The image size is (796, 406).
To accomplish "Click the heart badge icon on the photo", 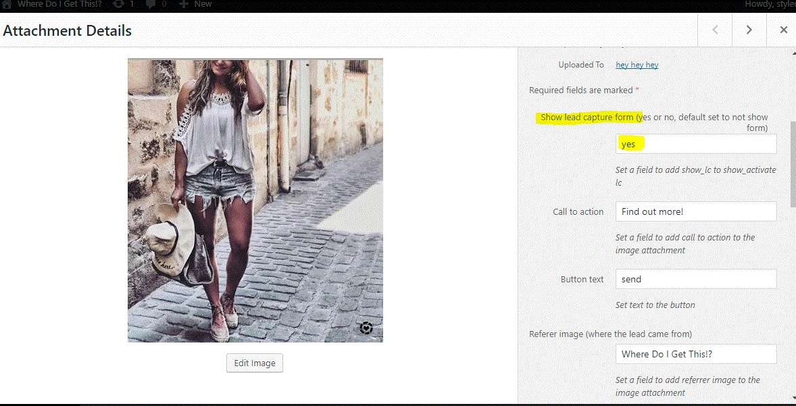I will pos(366,328).
